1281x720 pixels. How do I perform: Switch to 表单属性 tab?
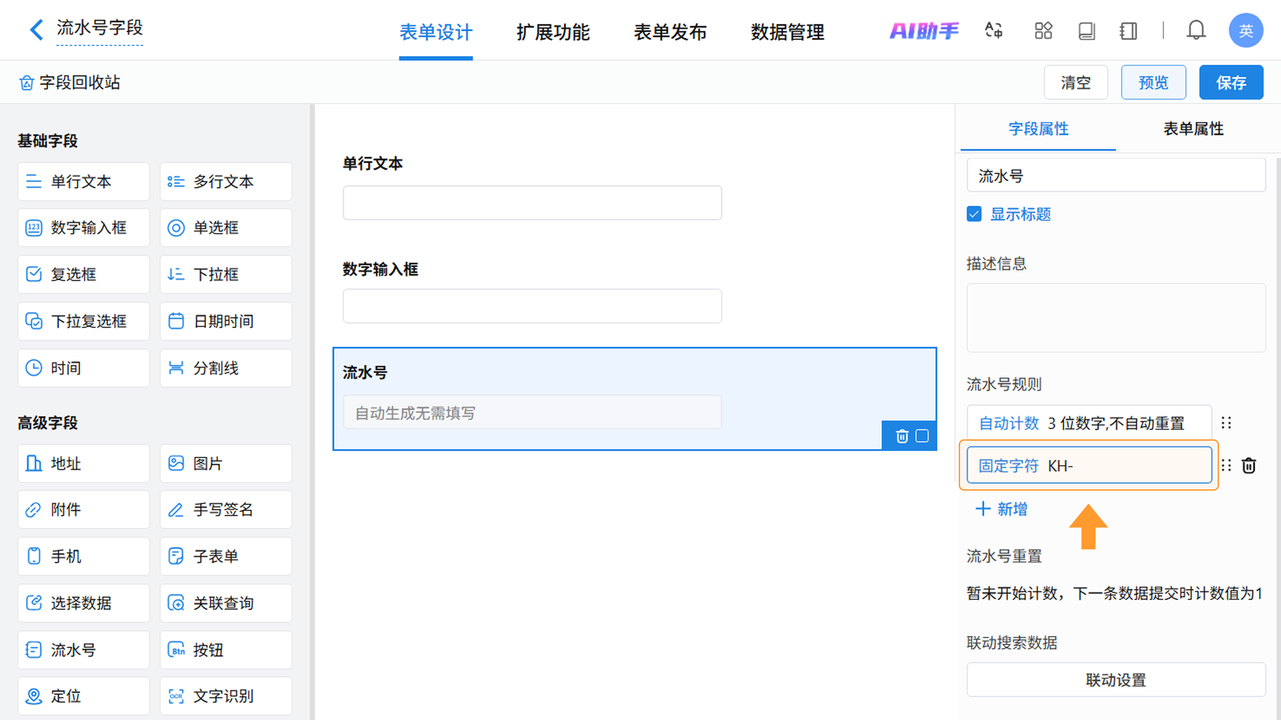1193,129
